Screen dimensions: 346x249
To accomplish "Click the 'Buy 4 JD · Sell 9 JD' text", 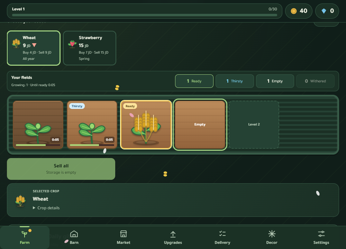I will (x=37, y=53).
